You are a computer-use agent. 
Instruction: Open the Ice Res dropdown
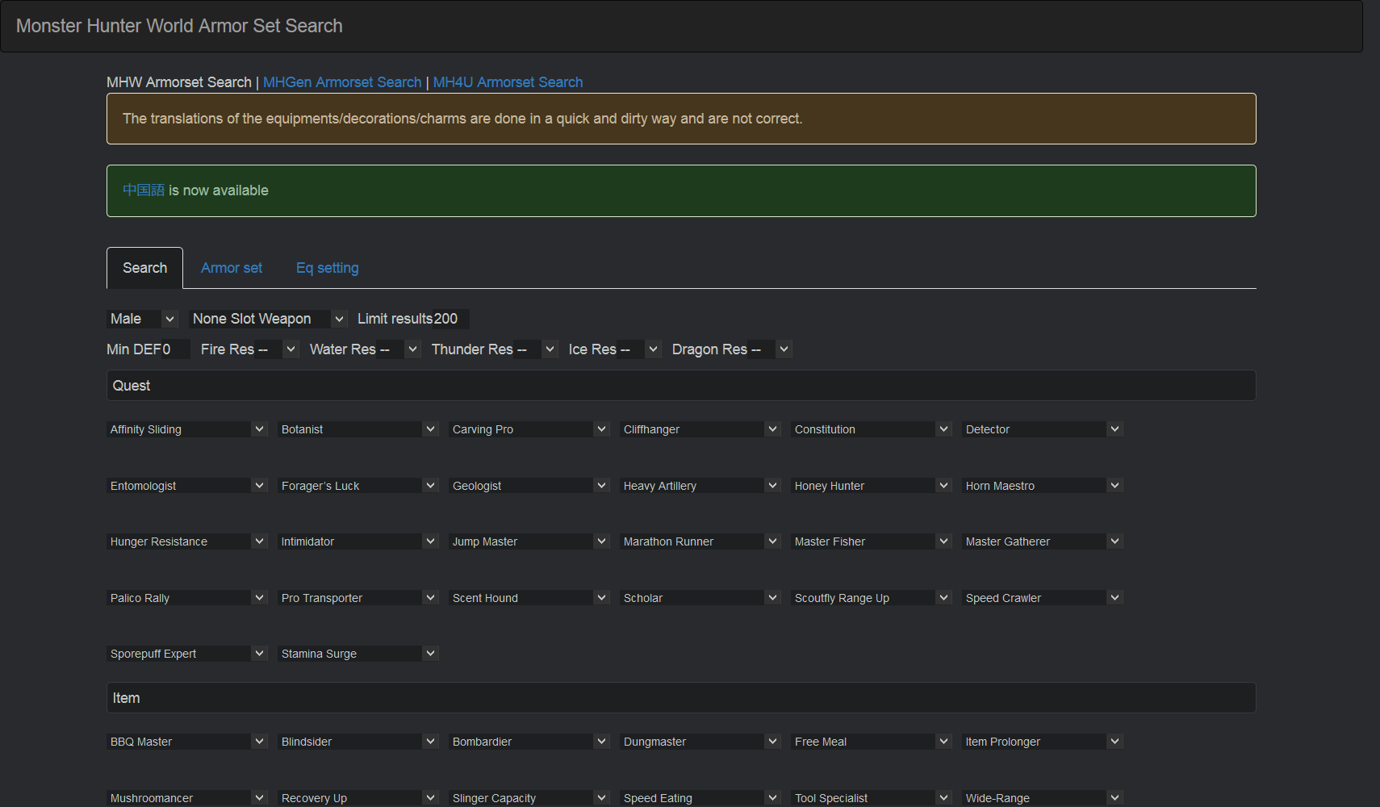point(638,349)
